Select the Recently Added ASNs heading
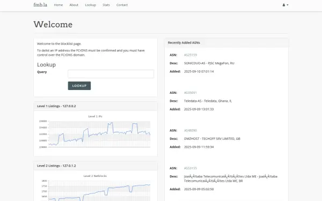322x201 pixels. pos(184,43)
